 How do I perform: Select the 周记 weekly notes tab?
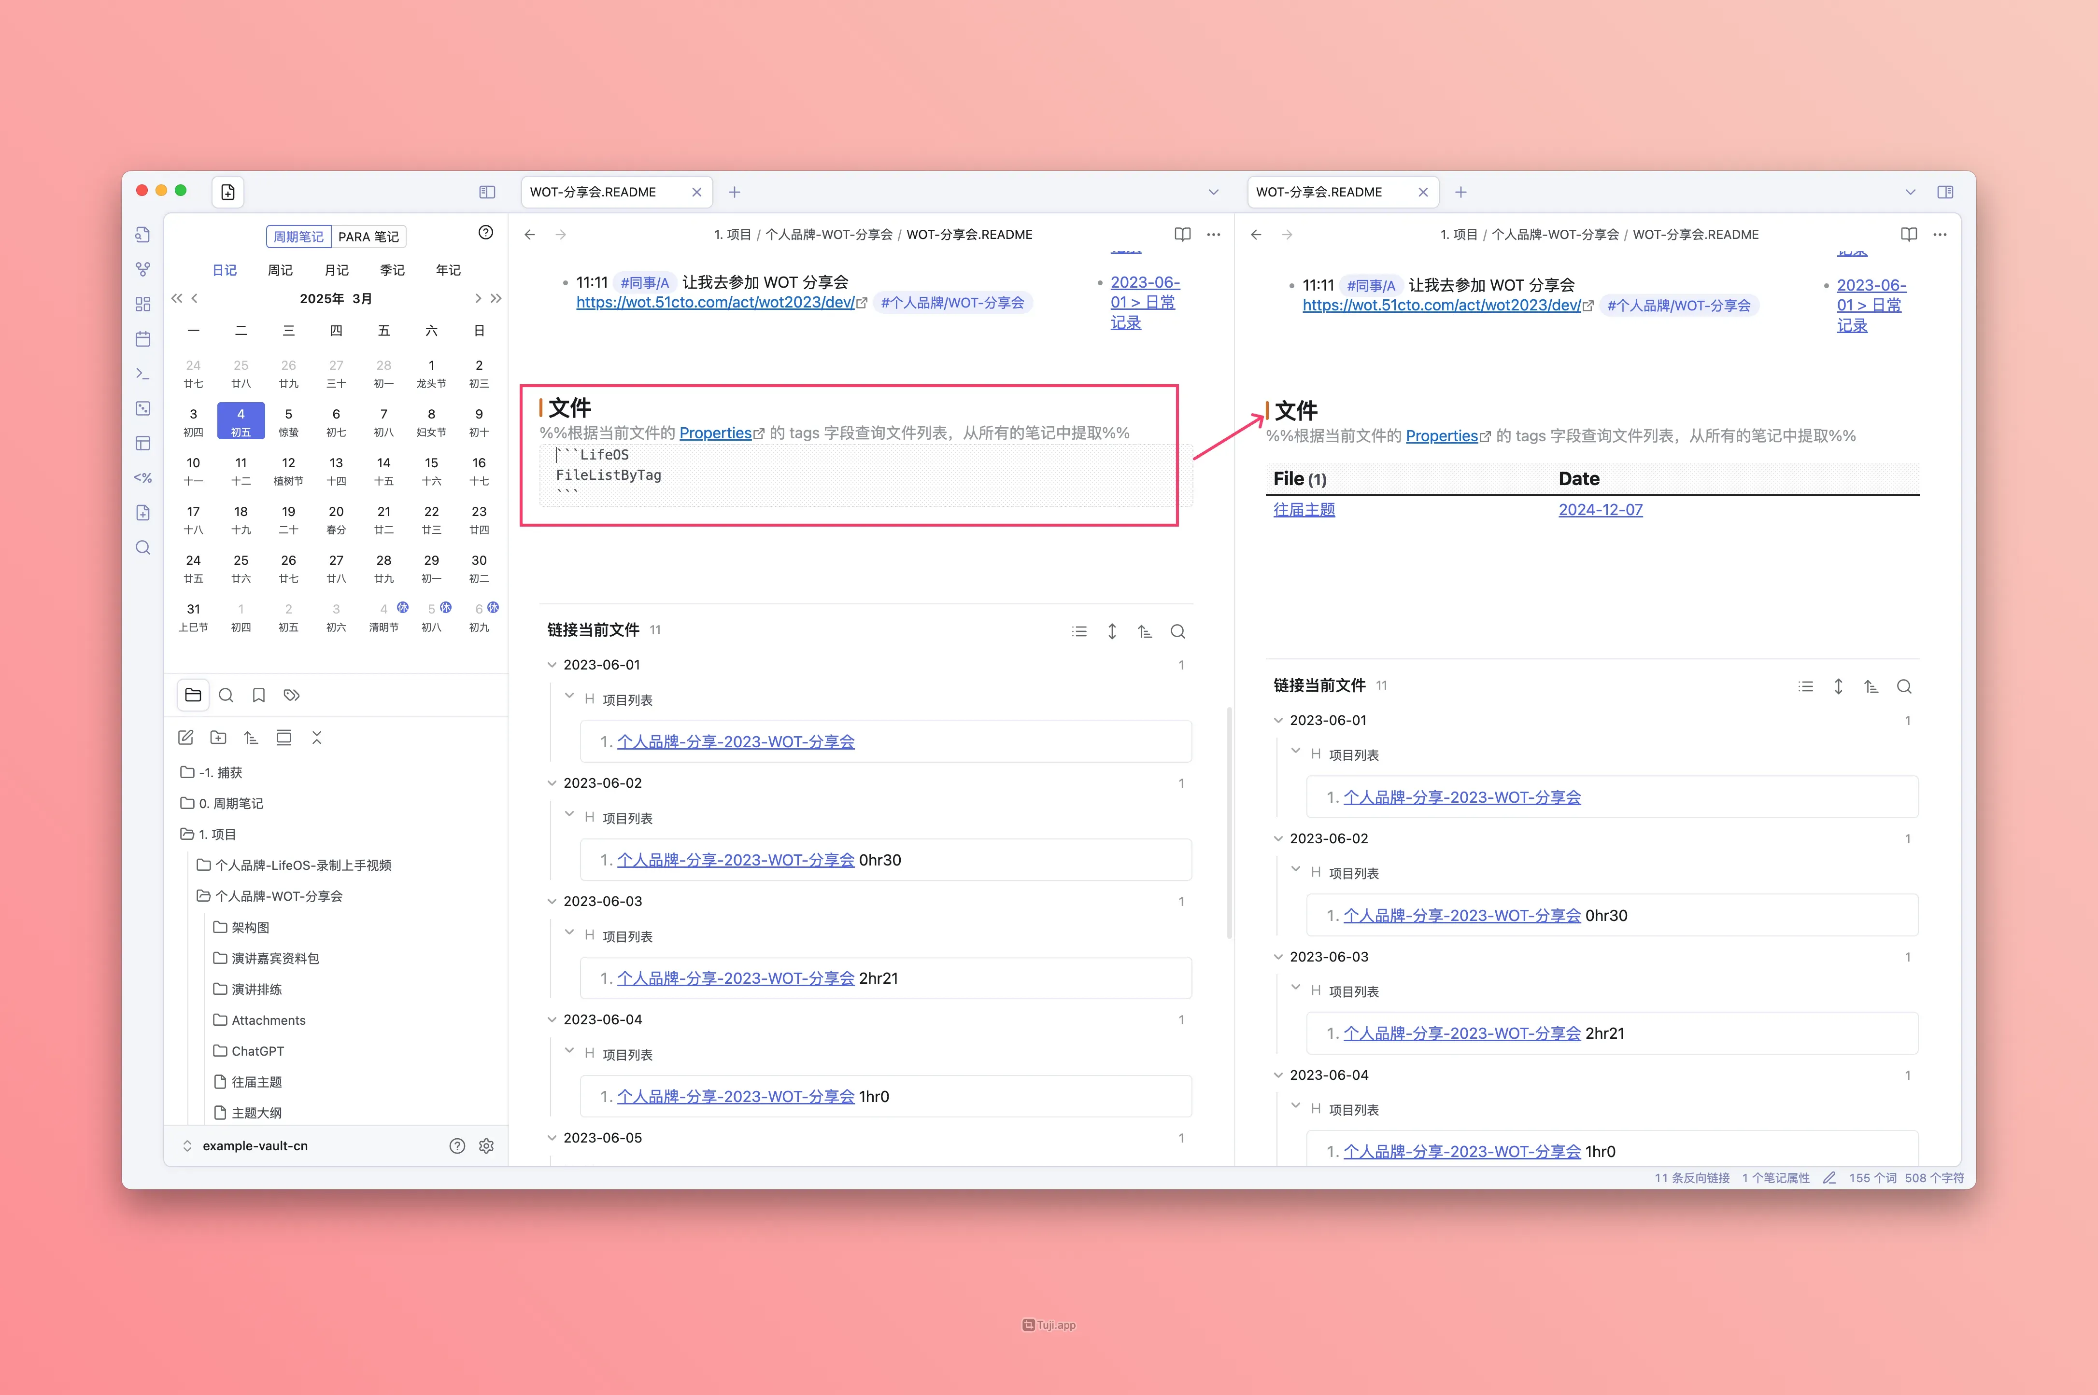pyautogui.click(x=281, y=269)
